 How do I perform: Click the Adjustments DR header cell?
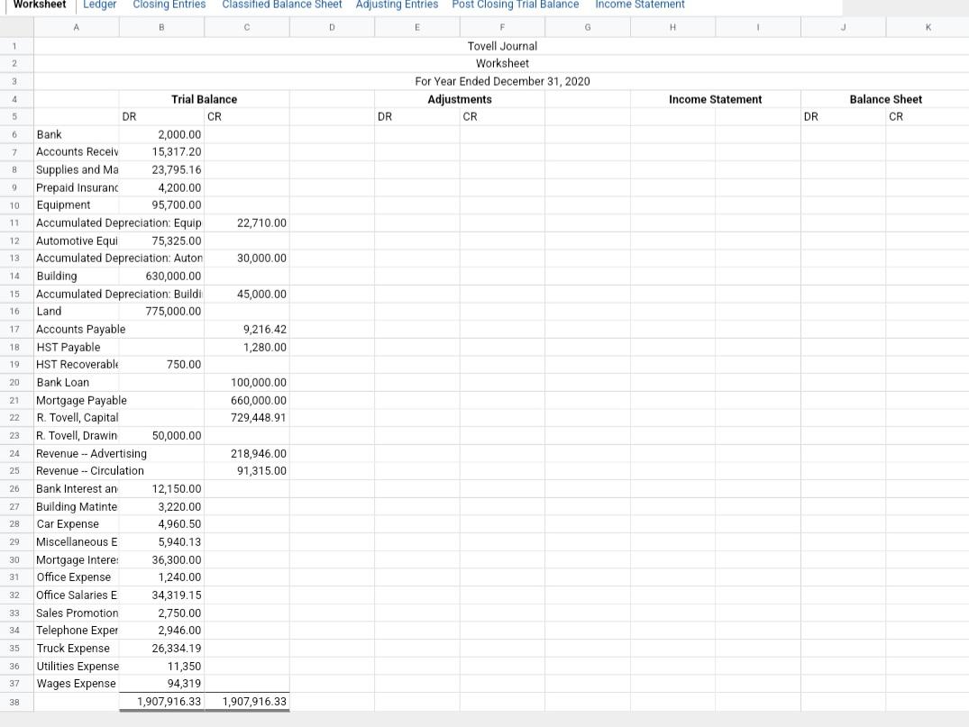point(417,117)
